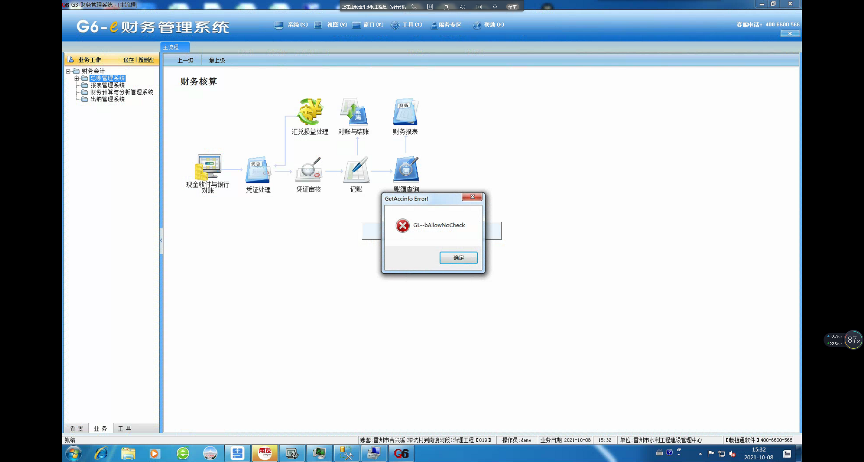This screenshot has height=462, width=864.
Task: Click the taskbar clock showing 15:32
Action: pos(758,453)
